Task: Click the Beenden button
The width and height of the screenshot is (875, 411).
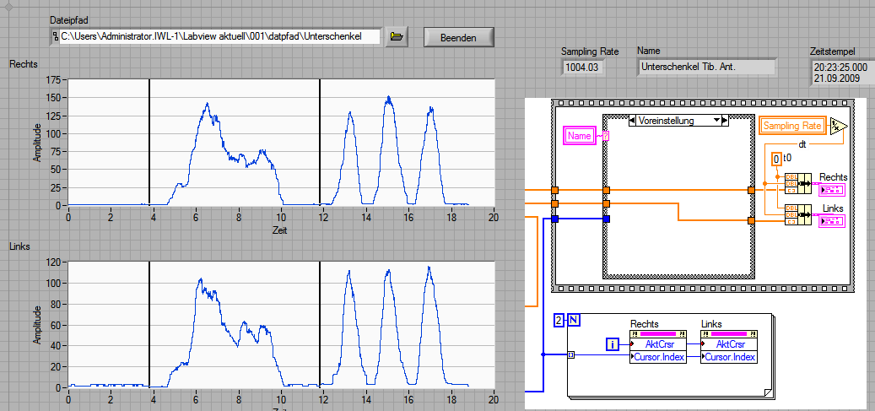Action: (x=458, y=37)
